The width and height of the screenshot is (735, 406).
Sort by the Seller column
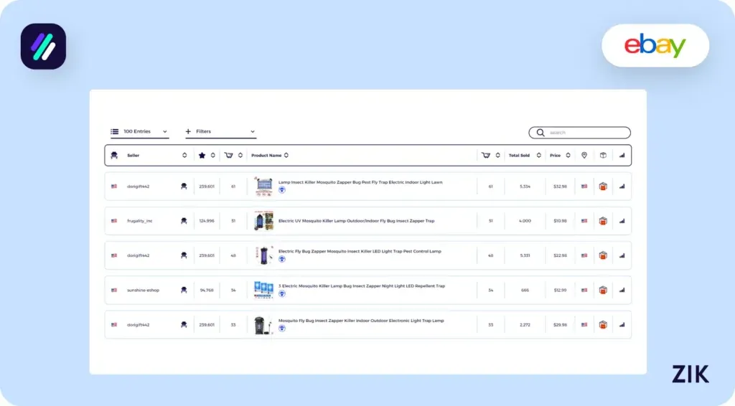click(184, 155)
